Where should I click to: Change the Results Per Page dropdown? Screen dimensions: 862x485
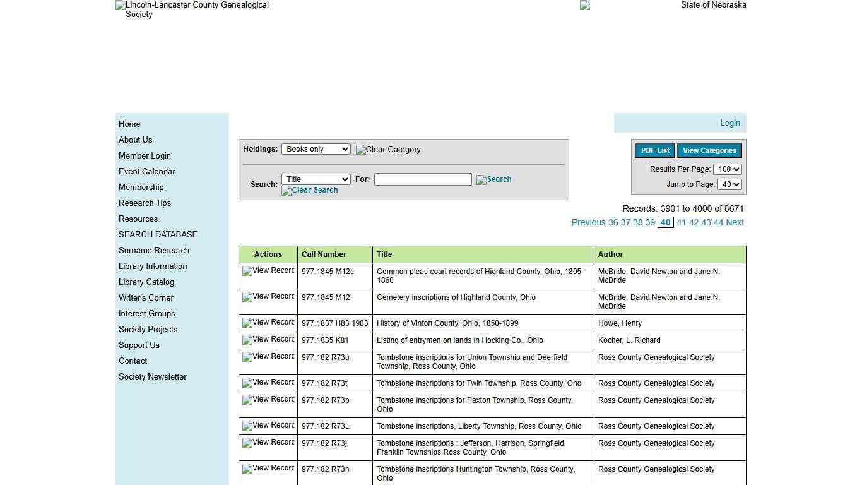(x=727, y=169)
